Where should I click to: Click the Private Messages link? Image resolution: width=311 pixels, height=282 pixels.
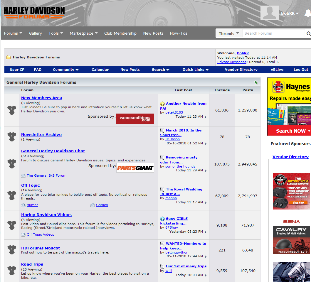(x=232, y=62)
